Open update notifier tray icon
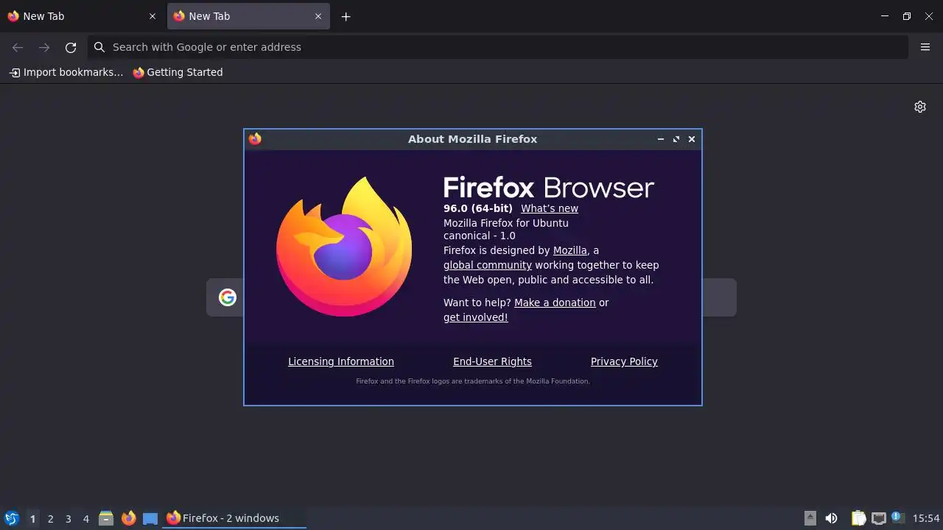The image size is (943, 530). click(897, 518)
